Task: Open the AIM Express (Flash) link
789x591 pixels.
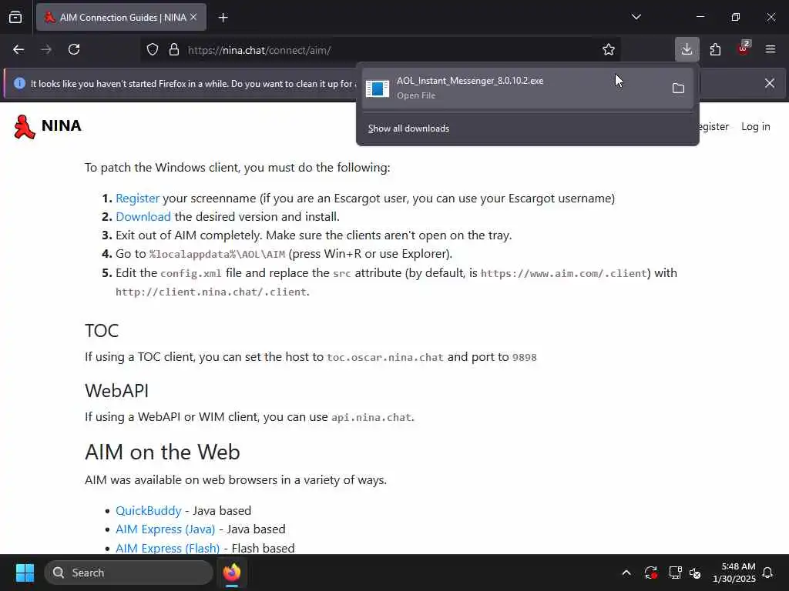Action: [167, 548]
